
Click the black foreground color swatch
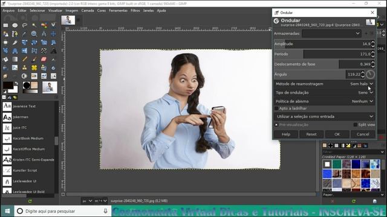tap(8, 85)
